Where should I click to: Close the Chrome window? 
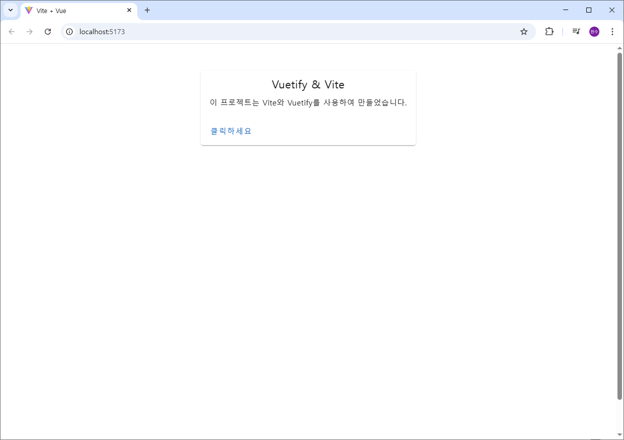(612, 10)
